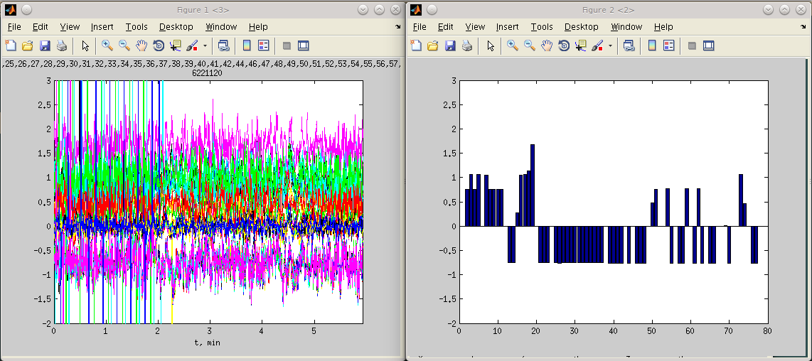The height and width of the screenshot is (361, 812).
Task: Activate Zoom In tool in Figure 2
Action: (513, 45)
